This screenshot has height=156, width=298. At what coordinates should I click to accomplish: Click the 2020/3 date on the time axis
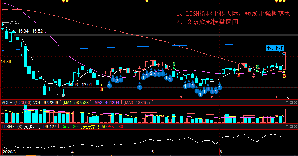10,151
